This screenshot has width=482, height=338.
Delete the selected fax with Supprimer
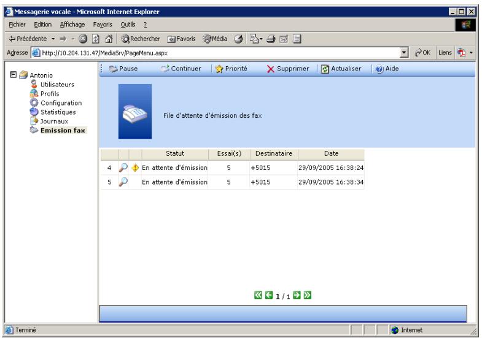tap(288, 69)
